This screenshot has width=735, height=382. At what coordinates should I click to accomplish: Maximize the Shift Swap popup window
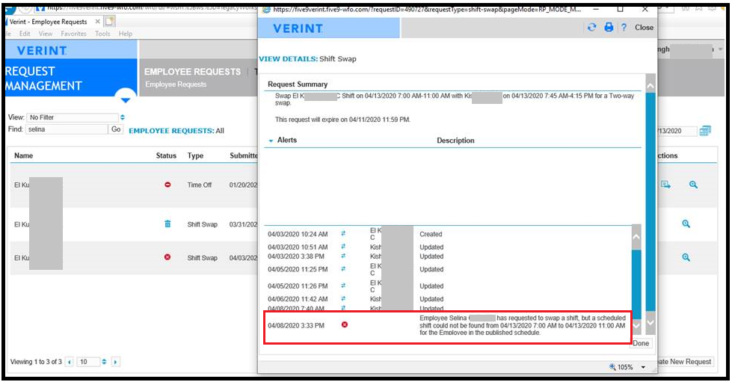tap(620, 10)
